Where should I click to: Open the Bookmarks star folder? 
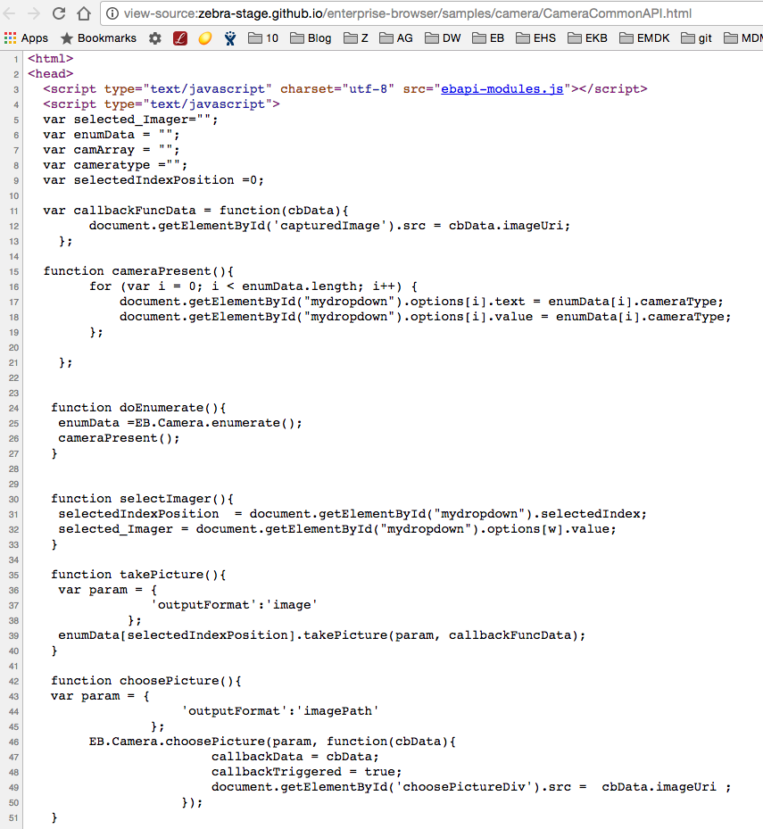(98, 38)
